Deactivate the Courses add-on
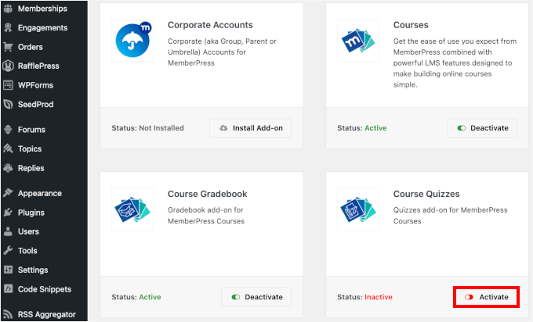This screenshot has height=322, width=533. click(x=482, y=128)
